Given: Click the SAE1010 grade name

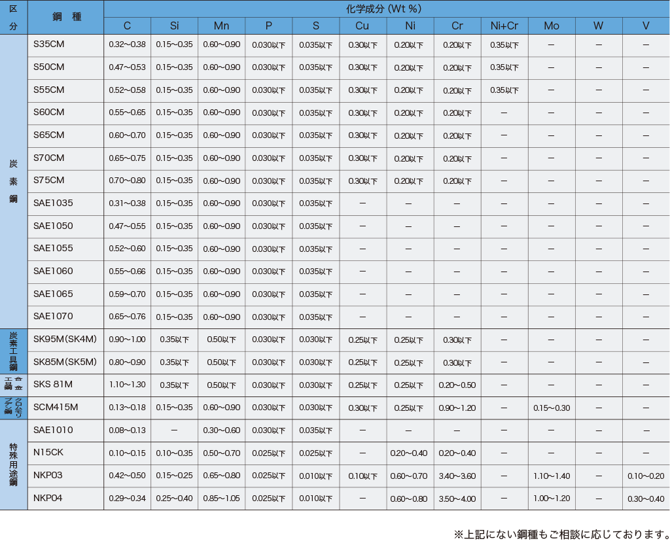Looking at the screenshot, I should [53, 430].
